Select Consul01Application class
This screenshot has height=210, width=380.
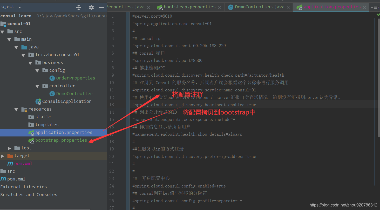tap(67, 101)
